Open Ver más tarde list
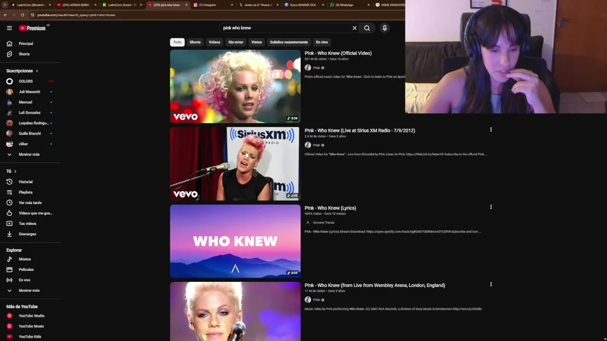This screenshot has width=607, height=341. coord(30,203)
